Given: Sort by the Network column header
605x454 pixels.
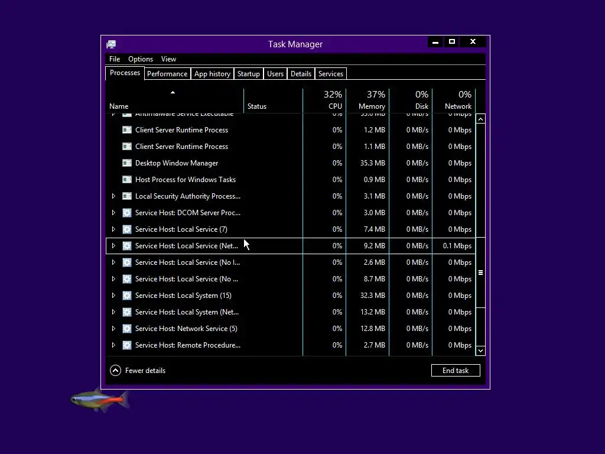Looking at the screenshot, I should [454, 100].
